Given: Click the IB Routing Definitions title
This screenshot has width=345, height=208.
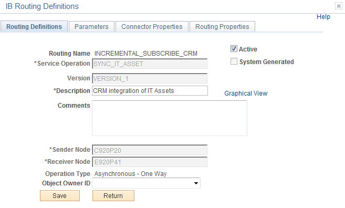Looking at the screenshot, I should 42,6.
